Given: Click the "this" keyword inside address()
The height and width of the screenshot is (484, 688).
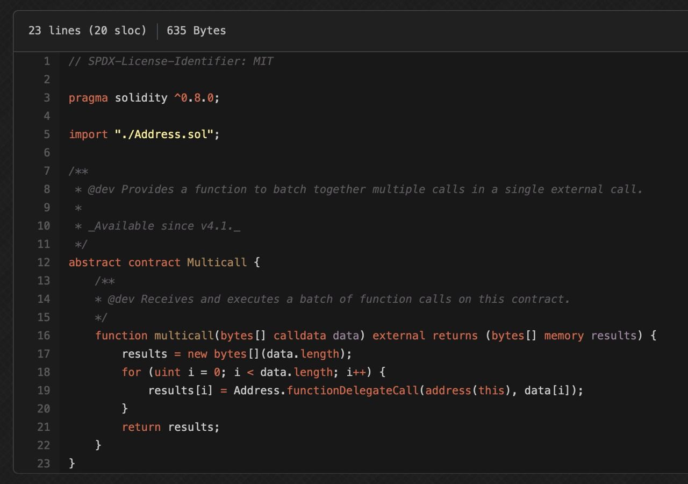Looking at the screenshot, I should [491, 390].
